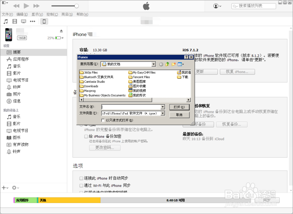
Task: Open the view menu icon in dialog
Action: (181, 64)
